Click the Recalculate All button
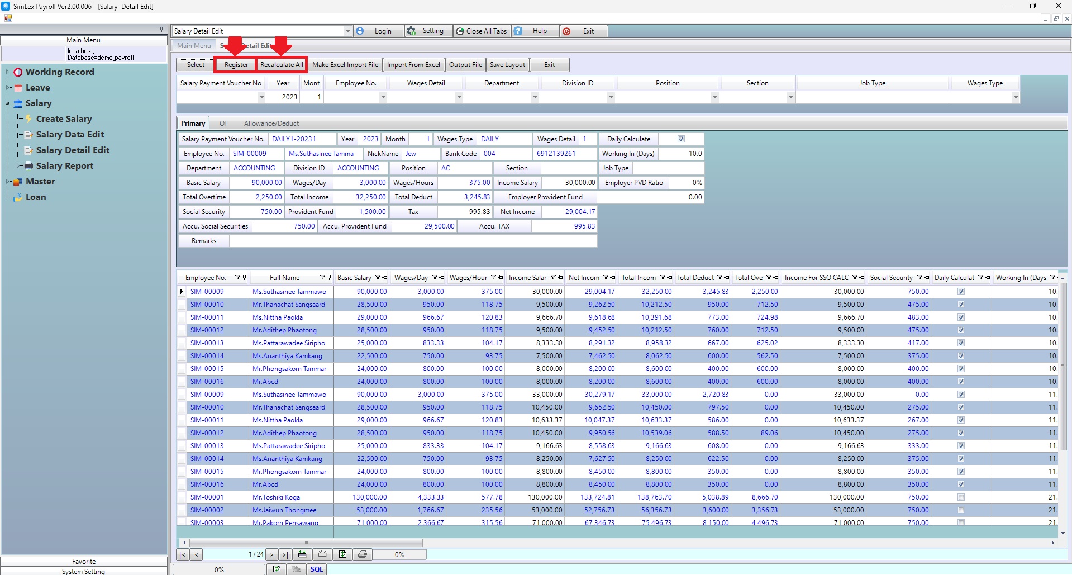Viewport: 1072px width, 575px height. [x=282, y=65]
